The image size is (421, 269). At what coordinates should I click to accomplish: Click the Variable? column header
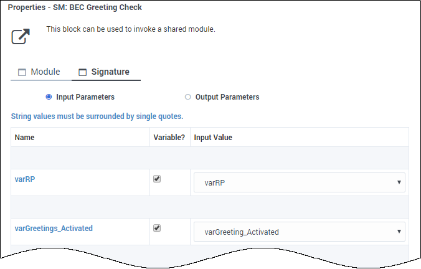pos(169,137)
